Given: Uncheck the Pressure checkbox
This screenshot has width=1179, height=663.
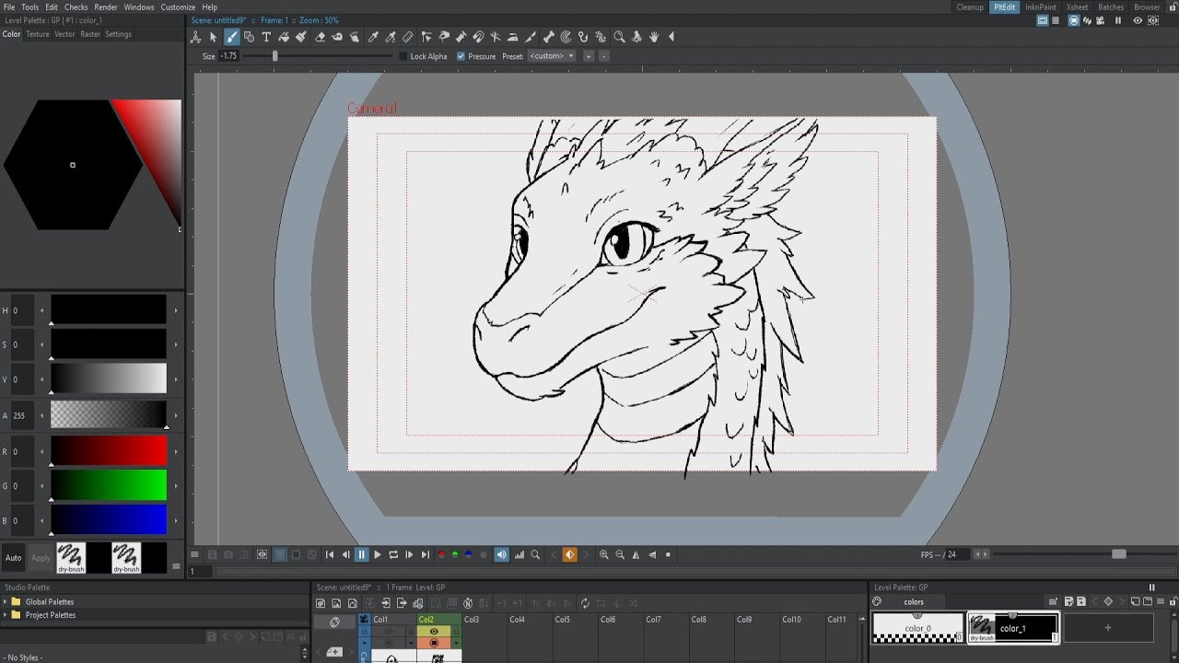Looking at the screenshot, I should pos(461,56).
